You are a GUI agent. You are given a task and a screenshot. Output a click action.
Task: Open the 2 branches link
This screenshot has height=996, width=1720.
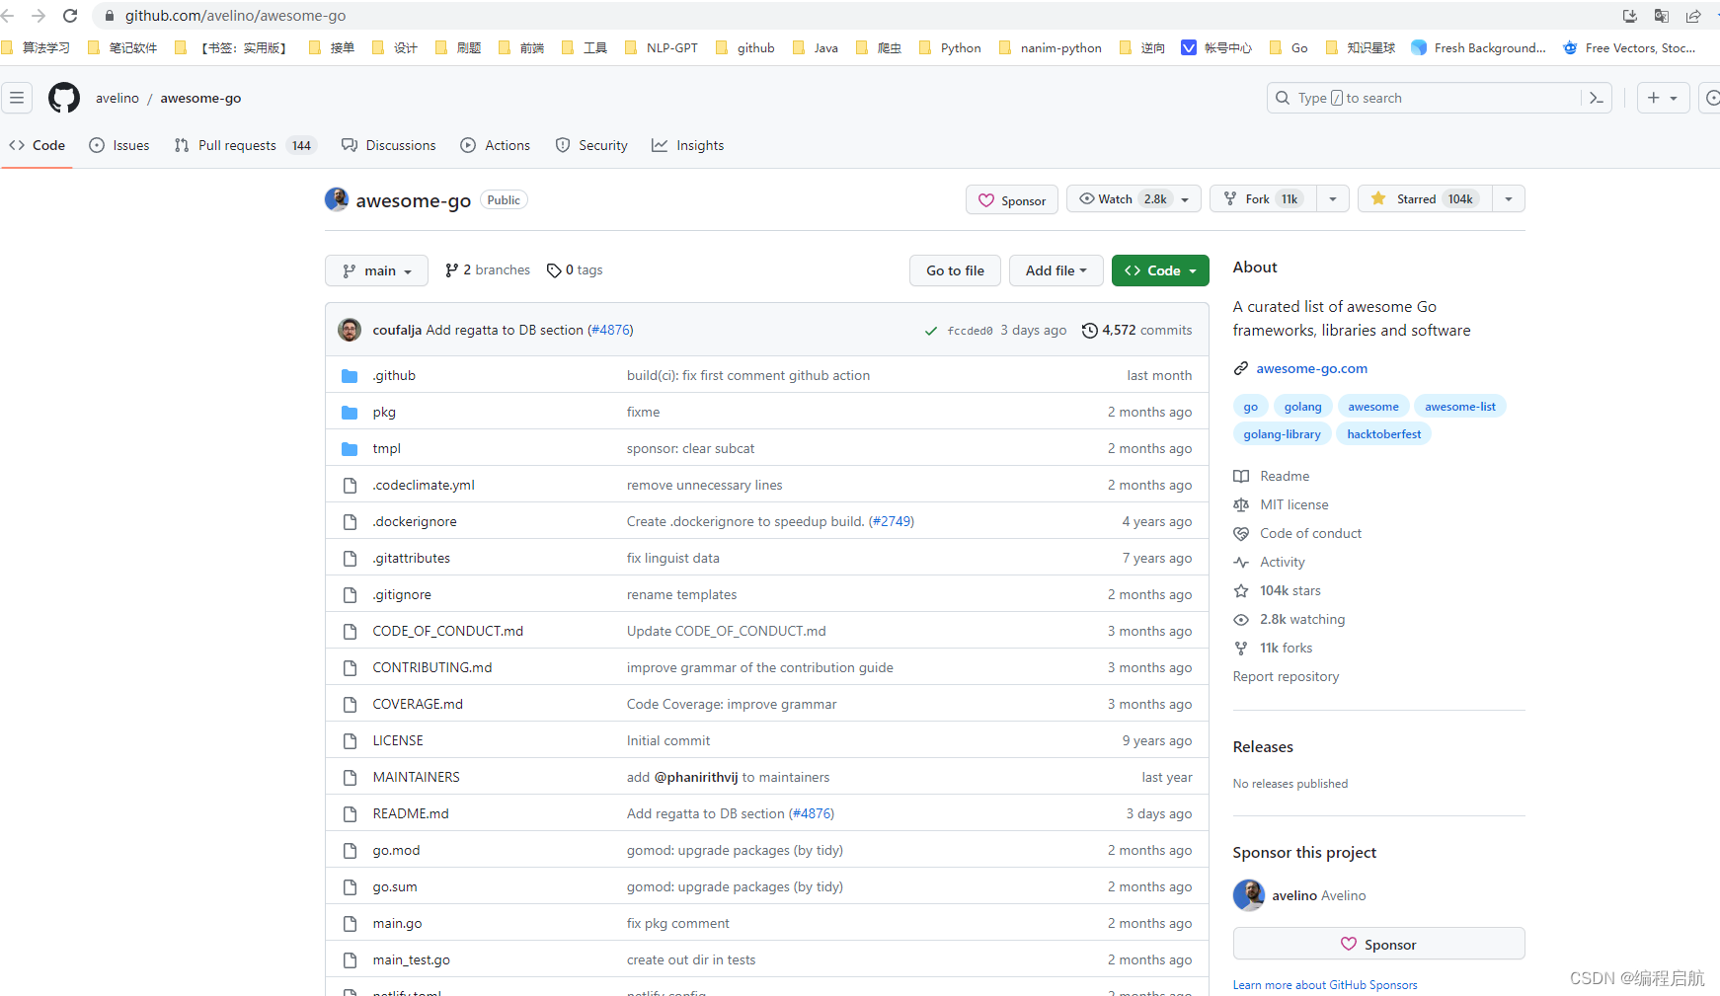click(488, 269)
